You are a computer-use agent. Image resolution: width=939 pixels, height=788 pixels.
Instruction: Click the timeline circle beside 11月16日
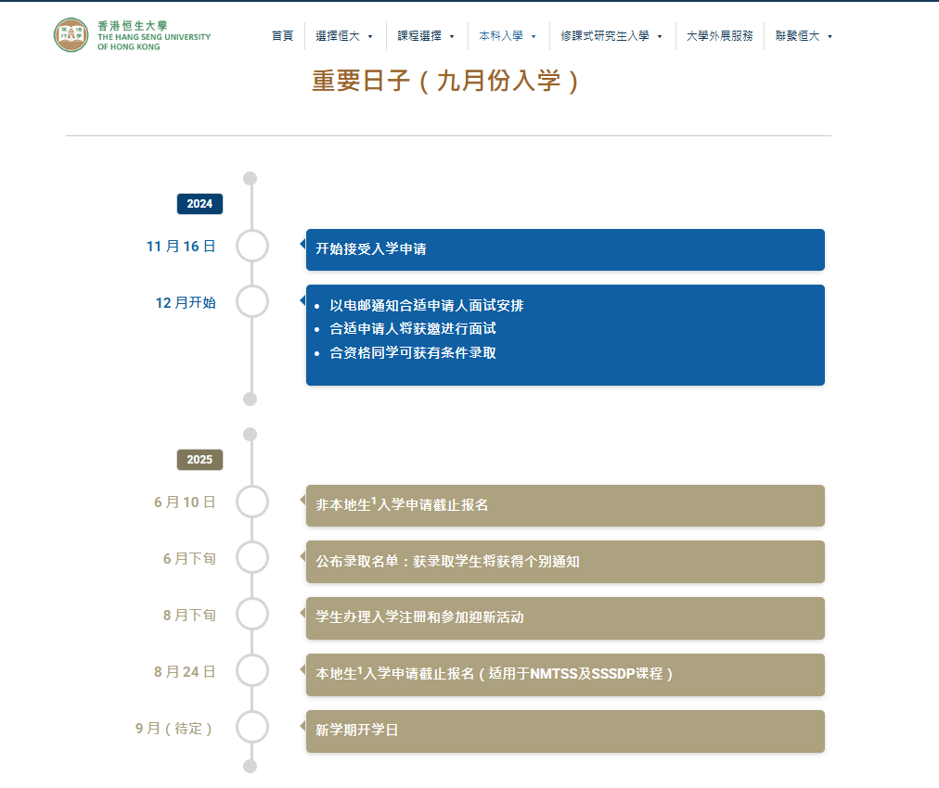[250, 246]
